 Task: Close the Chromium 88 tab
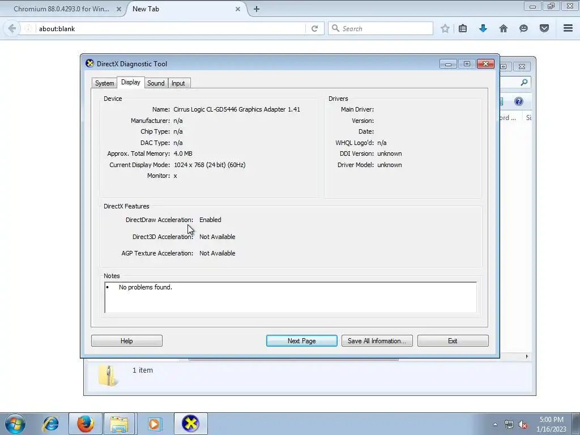pos(119,9)
